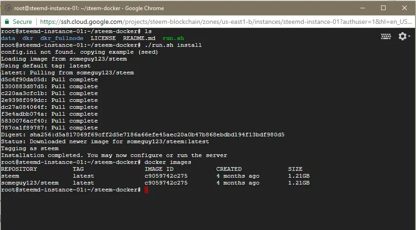Click the '5830076acf40: Pull complete' line

click(x=49, y=121)
